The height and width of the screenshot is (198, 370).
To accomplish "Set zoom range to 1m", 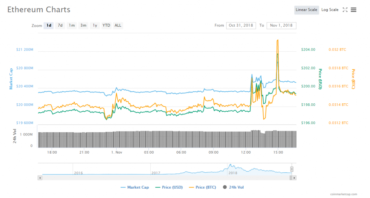I will 72,25.
